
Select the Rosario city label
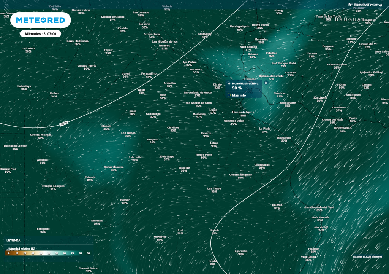[145, 24]
